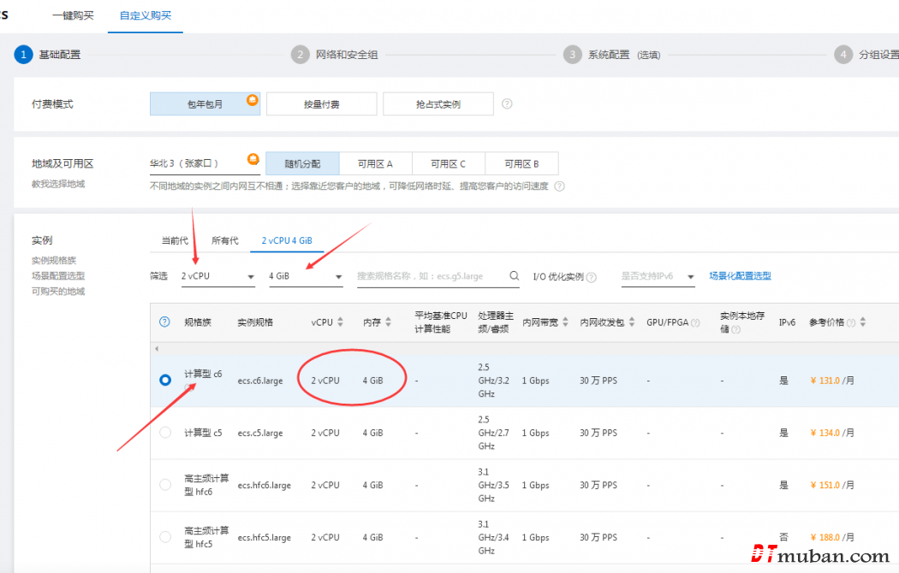Switch to the 一键购买 tab
Screen dimensions: 899x573
coord(73,15)
